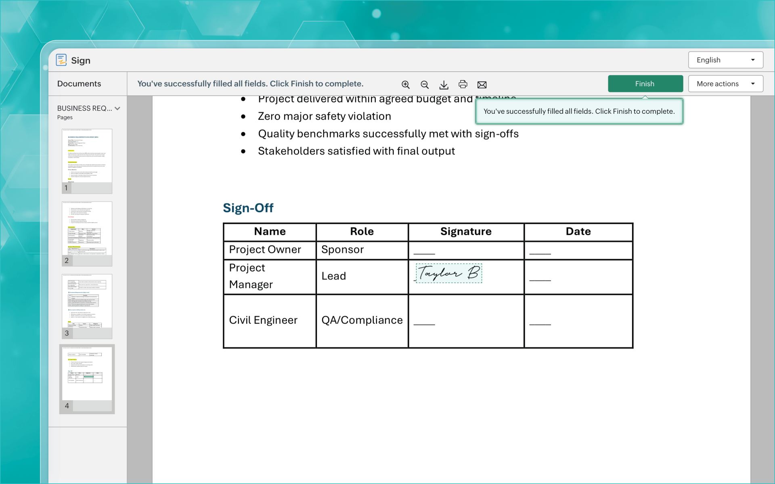Image resolution: width=775 pixels, height=484 pixels.
Task: Click the BUSINESS REQ... document name
Action: pyautogui.click(x=85, y=108)
